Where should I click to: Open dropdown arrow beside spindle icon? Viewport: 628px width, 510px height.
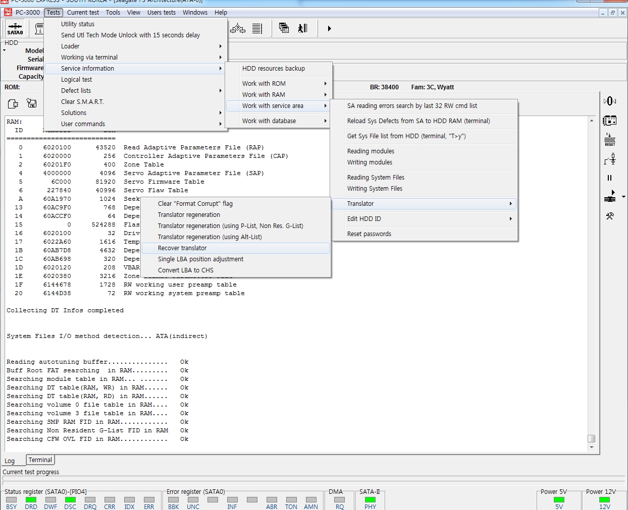(623, 197)
